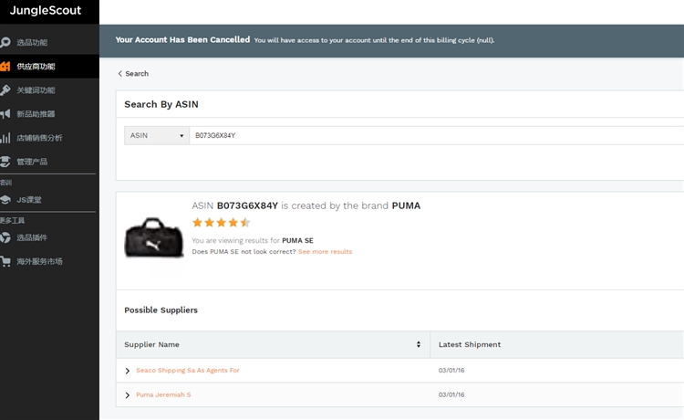Screen dimensions: 684x420
Task: Open Puma Jeremiah S supplier link
Action: 163,394
